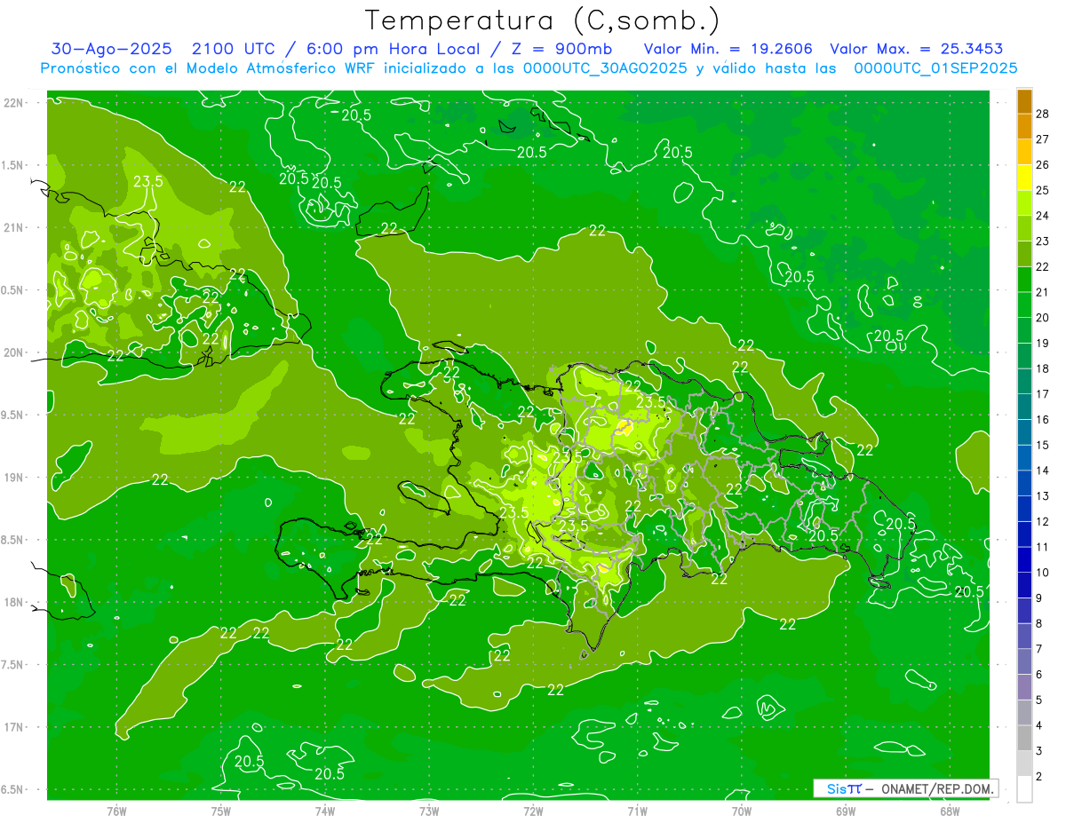The image size is (1066, 823).
Task: Click the 'SisTT – ONAMET/REP.DOM.' credit box
Action: coord(905,788)
